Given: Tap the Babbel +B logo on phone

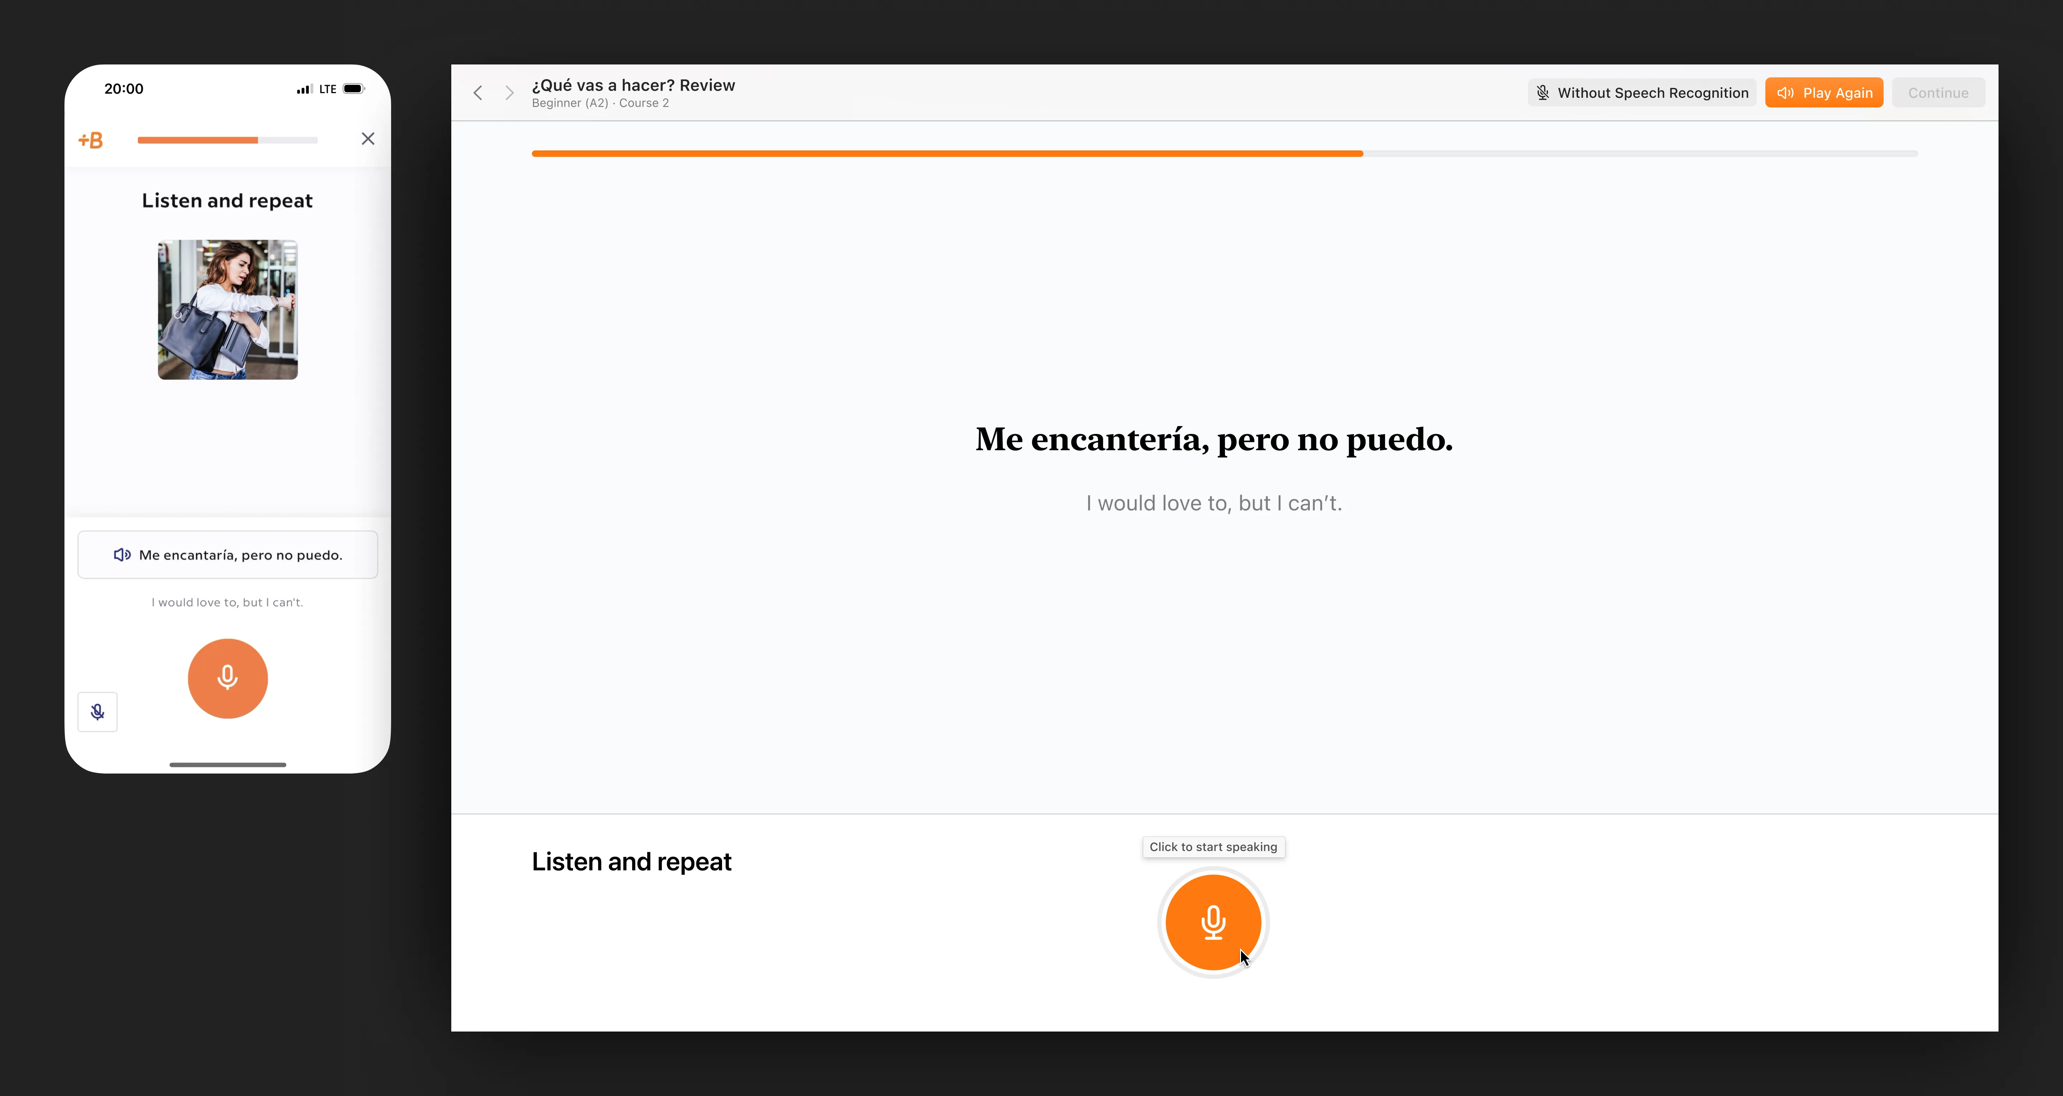Looking at the screenshot, I should pos(91,140).
